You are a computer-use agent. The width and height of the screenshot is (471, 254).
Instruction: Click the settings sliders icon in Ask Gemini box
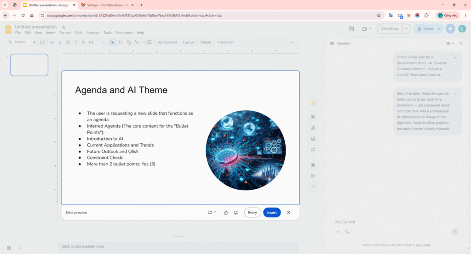click(x=347, y=232)
